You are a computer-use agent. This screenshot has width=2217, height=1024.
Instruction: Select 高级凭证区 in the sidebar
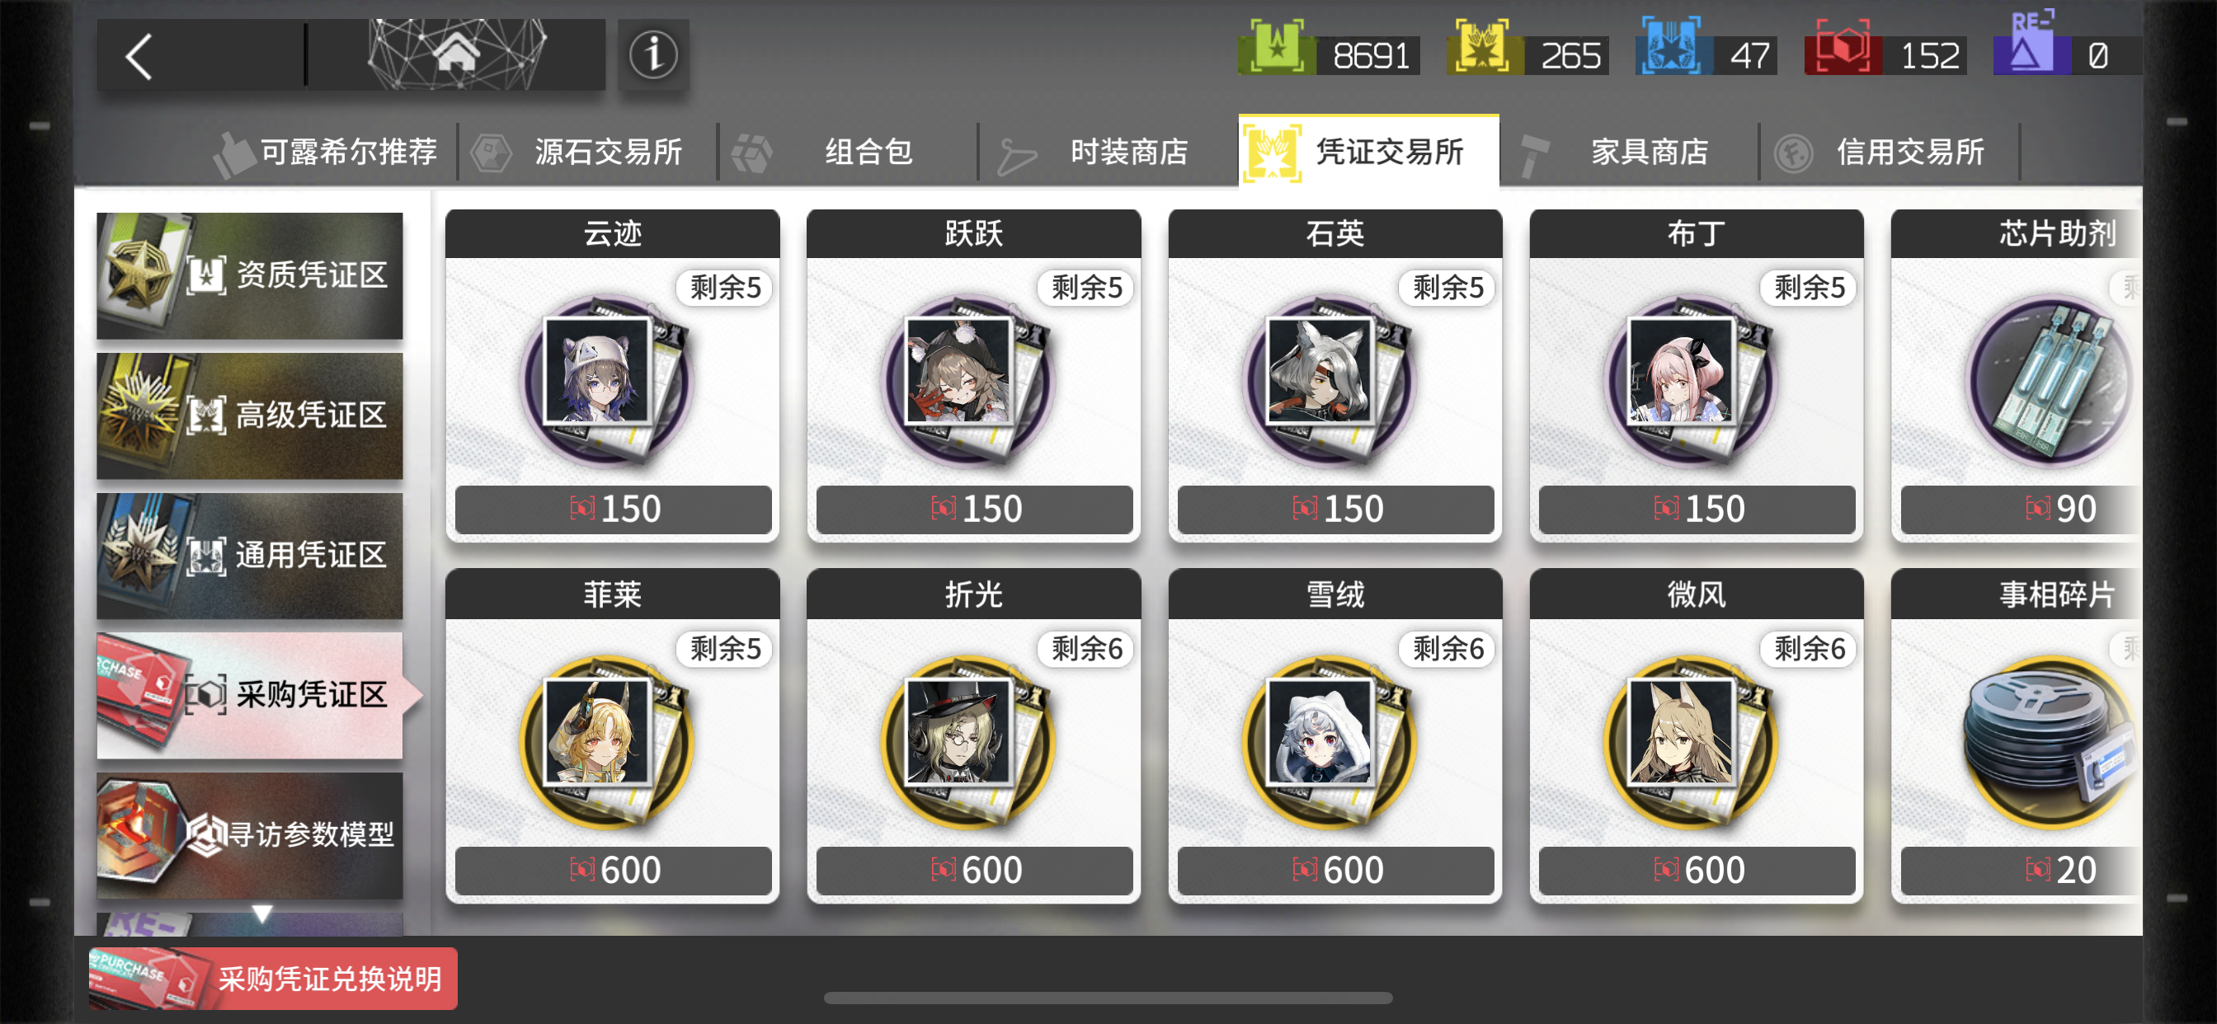(x=250, y=416)
